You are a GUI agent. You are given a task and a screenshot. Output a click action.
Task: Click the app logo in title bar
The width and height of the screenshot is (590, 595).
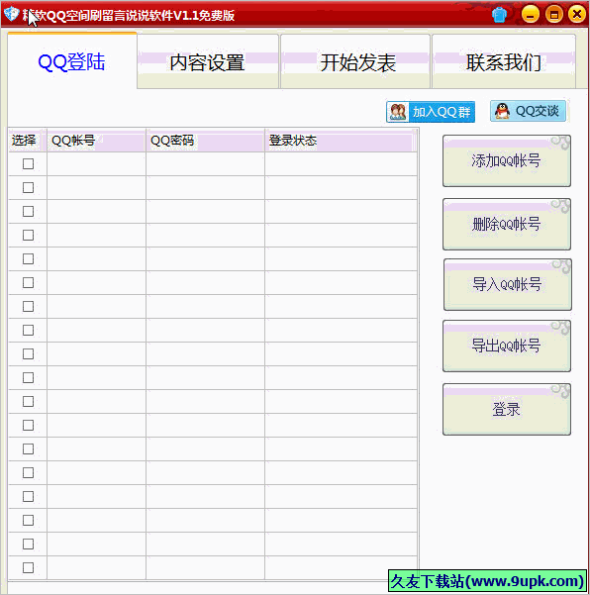click(x=11, y=15)
